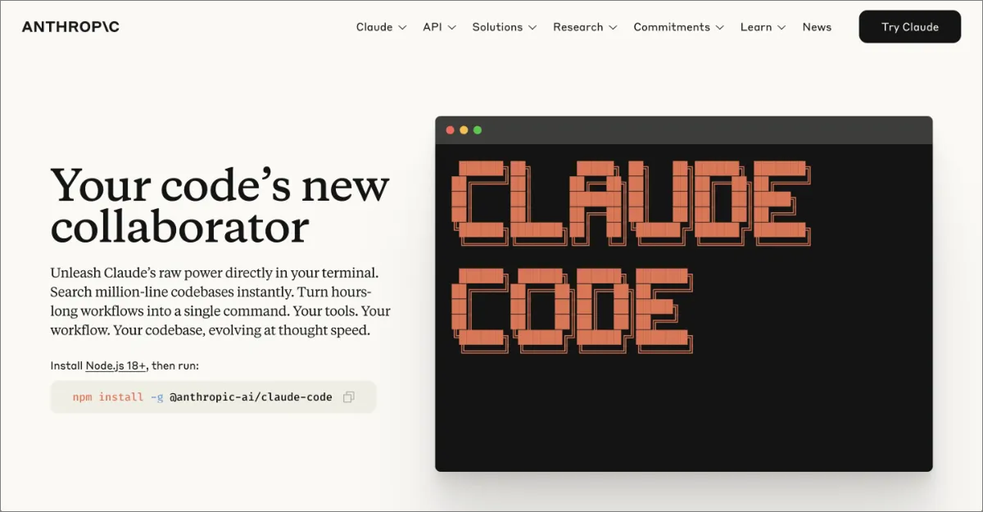
Task: Click the CODE ASCII art lettering
Action: pyautogui.click(x=571, y=310)
